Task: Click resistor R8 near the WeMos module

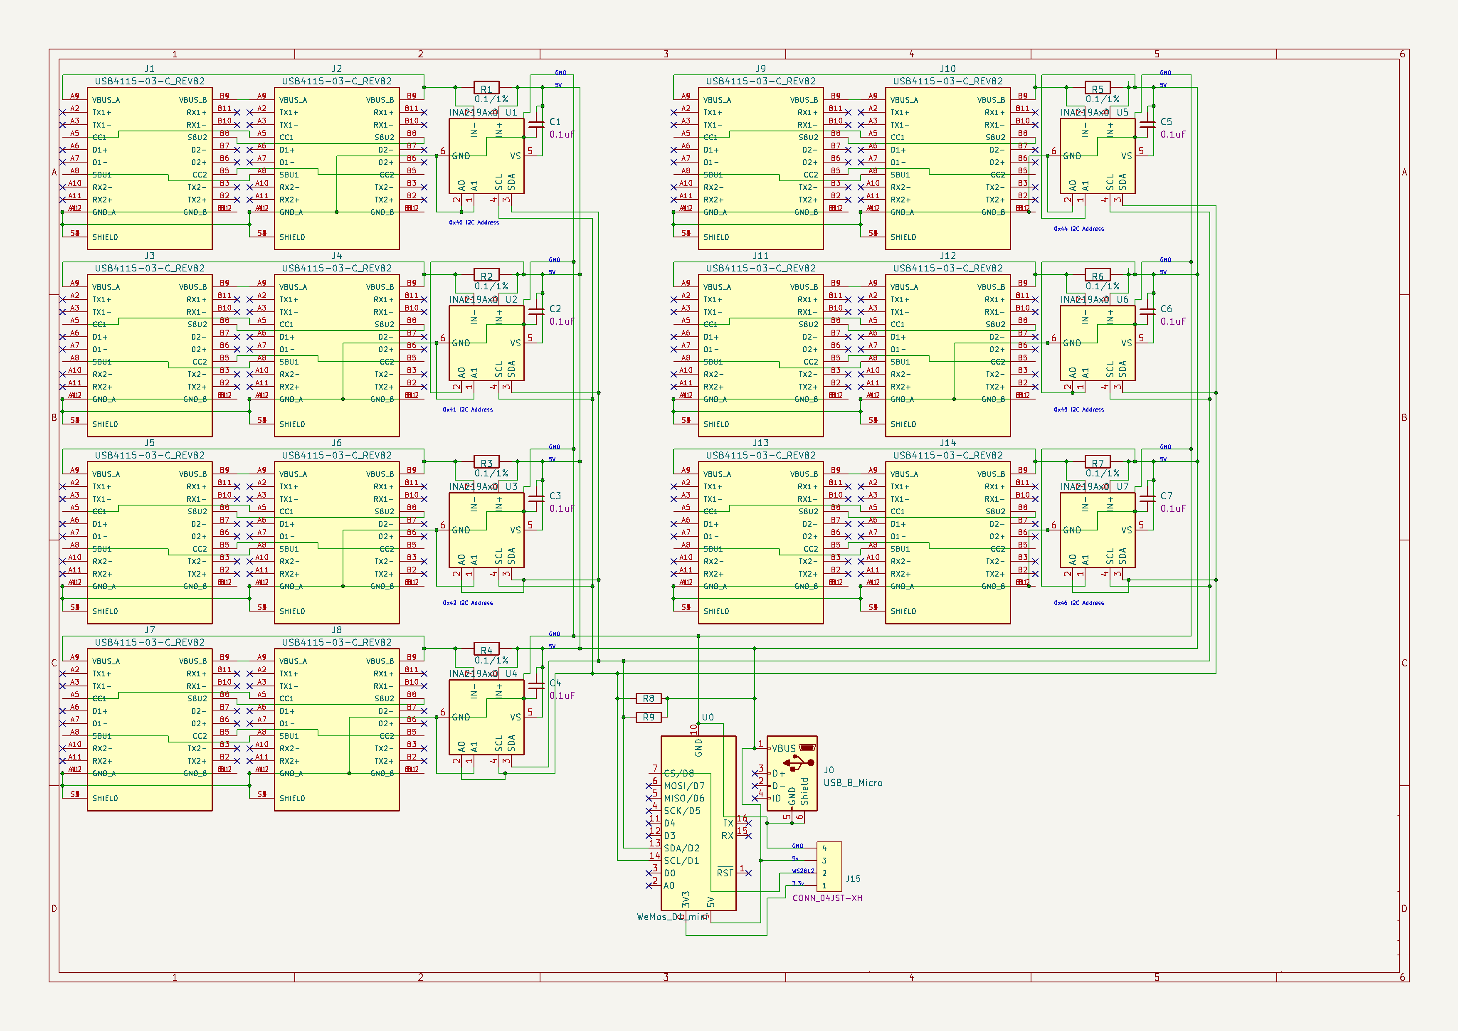Action: pyautogui.click(x=649, y=698)
